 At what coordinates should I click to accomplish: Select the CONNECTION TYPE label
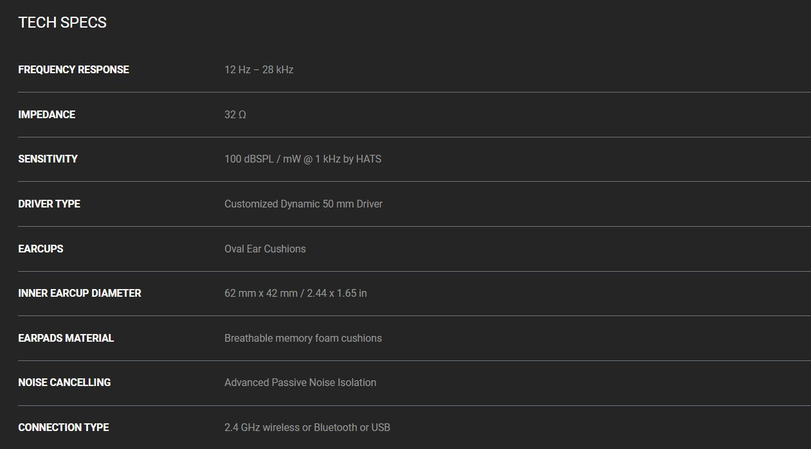pos(64,427)
